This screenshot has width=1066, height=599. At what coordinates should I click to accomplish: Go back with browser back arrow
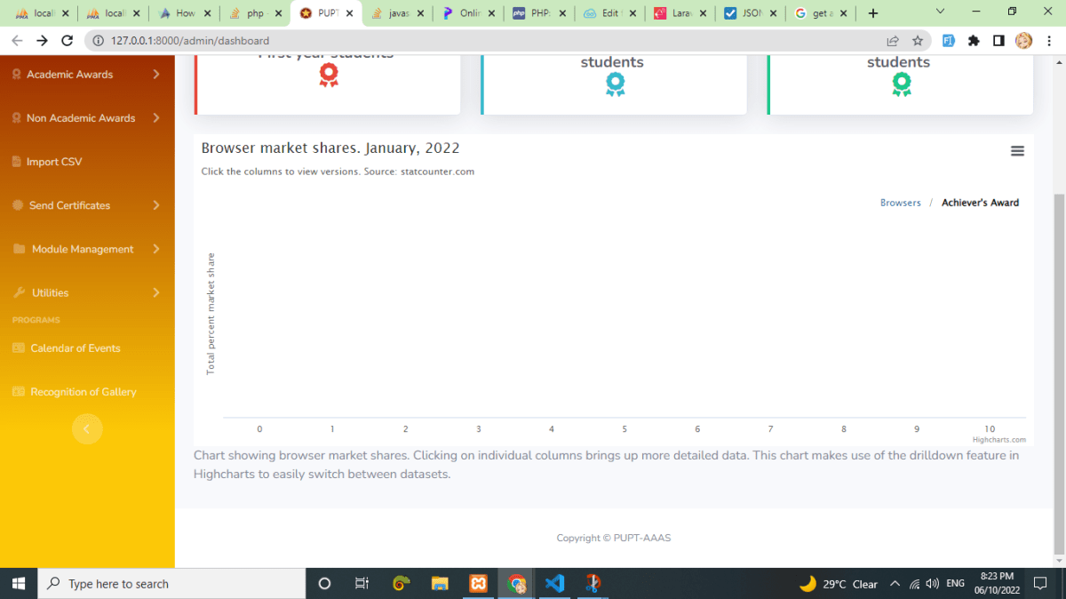17,41
